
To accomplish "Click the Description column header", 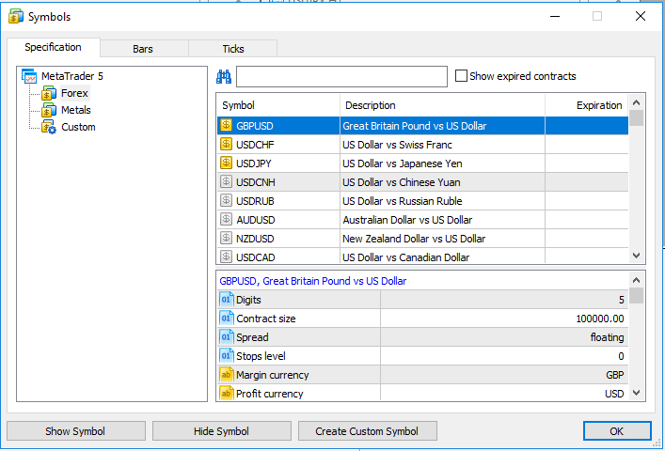I will coord(442,105).
